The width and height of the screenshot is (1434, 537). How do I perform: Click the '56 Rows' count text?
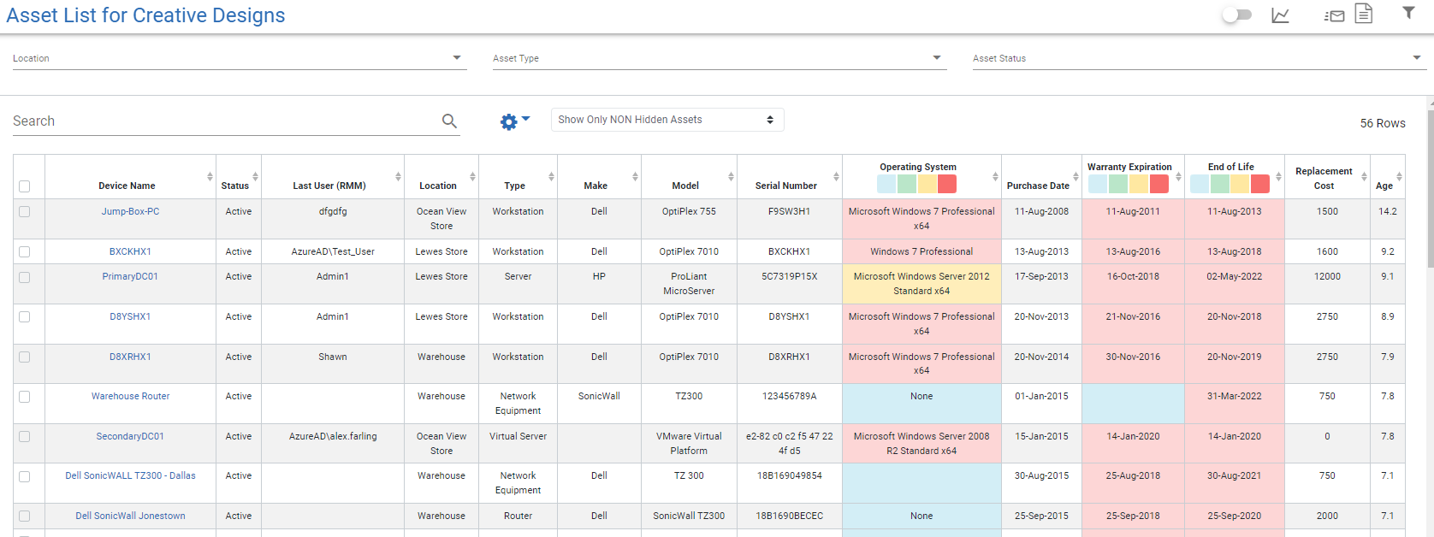[1383, 123]
